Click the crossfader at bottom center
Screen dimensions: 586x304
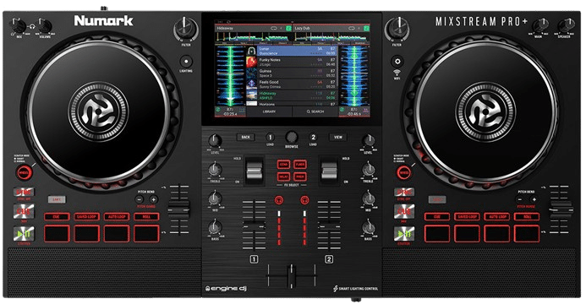point(292,275)
